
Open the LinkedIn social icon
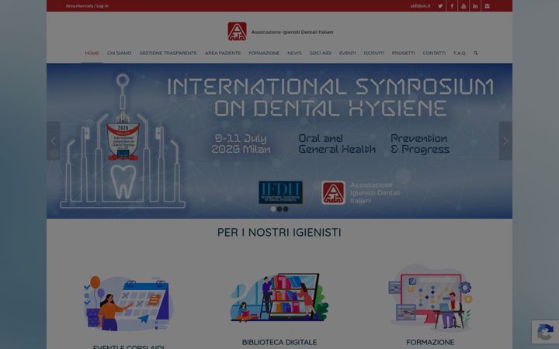475,5
